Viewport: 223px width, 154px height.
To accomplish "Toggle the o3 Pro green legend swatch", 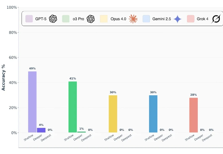I will (66, 19).
